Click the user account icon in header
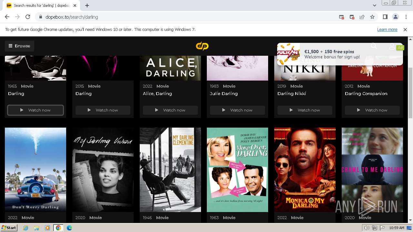Image resolution: width=413 pixels, height=232 pixels. click(x=392, y=46)
